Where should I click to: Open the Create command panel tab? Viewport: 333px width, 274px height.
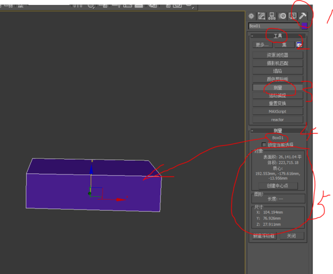pyautogui.click(x=251, y=16)
